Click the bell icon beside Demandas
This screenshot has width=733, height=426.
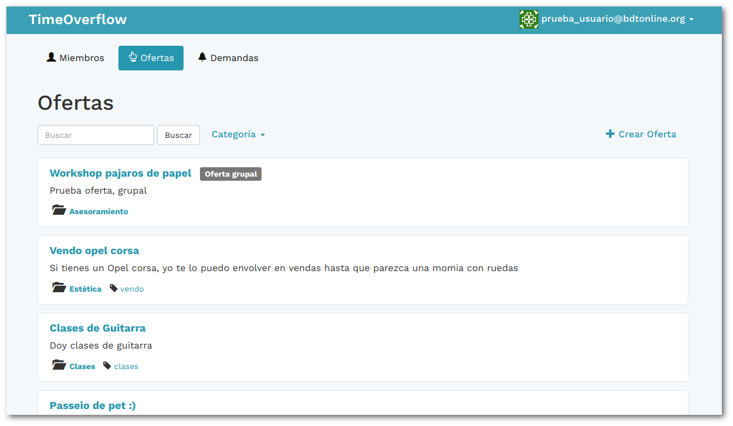click(202, 57)
